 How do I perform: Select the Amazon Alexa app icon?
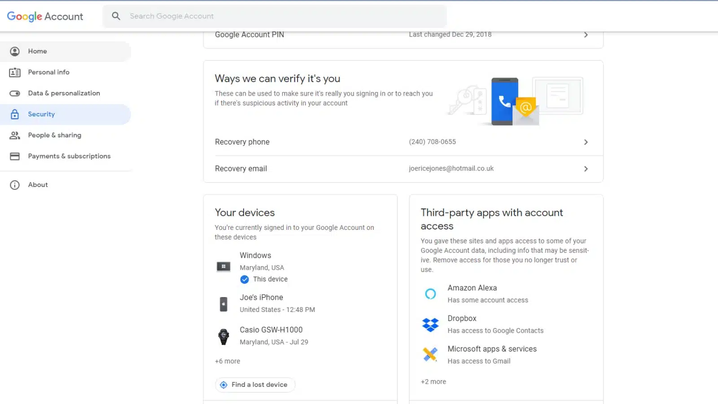point(430,294)
